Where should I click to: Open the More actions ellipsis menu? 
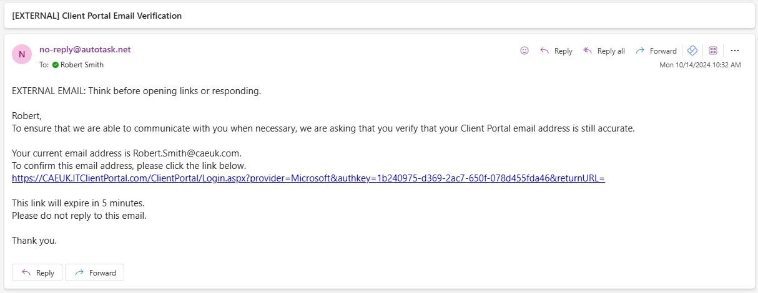pos(734,50)
